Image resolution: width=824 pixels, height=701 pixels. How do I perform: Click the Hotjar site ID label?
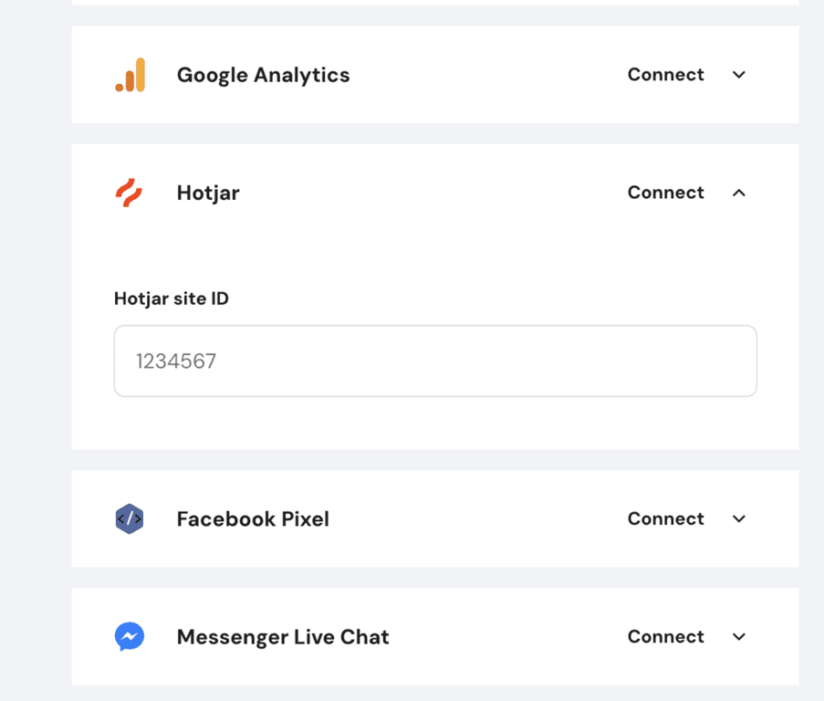pyautogui.click(x=171, y=298)
